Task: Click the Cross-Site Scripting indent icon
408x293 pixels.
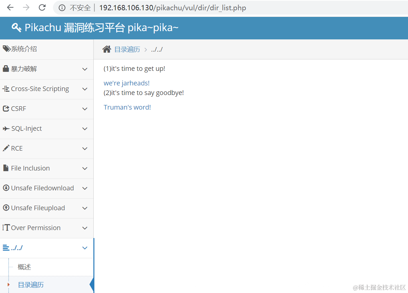Action: [x=6, y=89]
